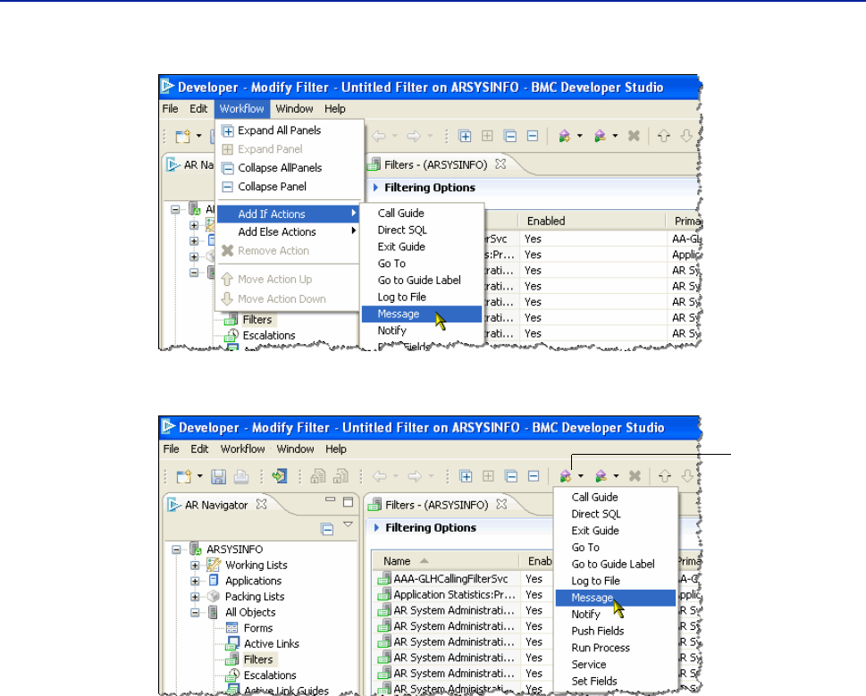Click New Object icon in lower window toolbar
This screenshot has height=696, width=866.
(x=184, y=476)
